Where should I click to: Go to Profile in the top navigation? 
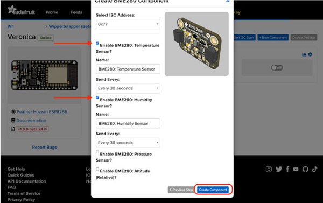[x=52, y=12]
